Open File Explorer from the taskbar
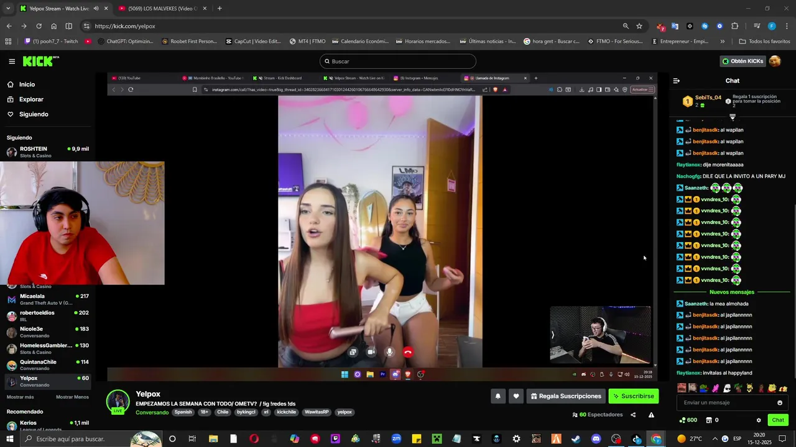Screen dimensions: 796x447 click(213, 439)
